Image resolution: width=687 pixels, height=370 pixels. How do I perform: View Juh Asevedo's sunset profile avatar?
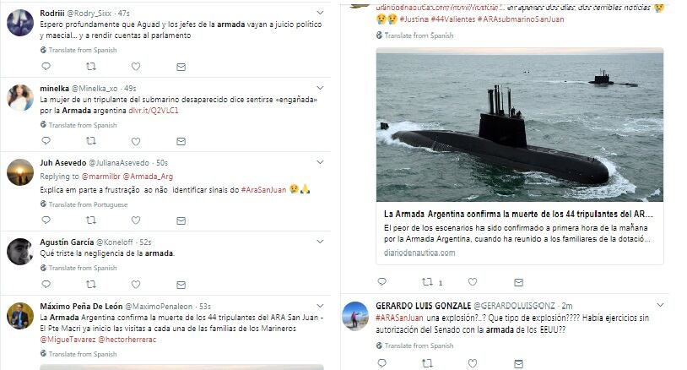coord(20,172)
